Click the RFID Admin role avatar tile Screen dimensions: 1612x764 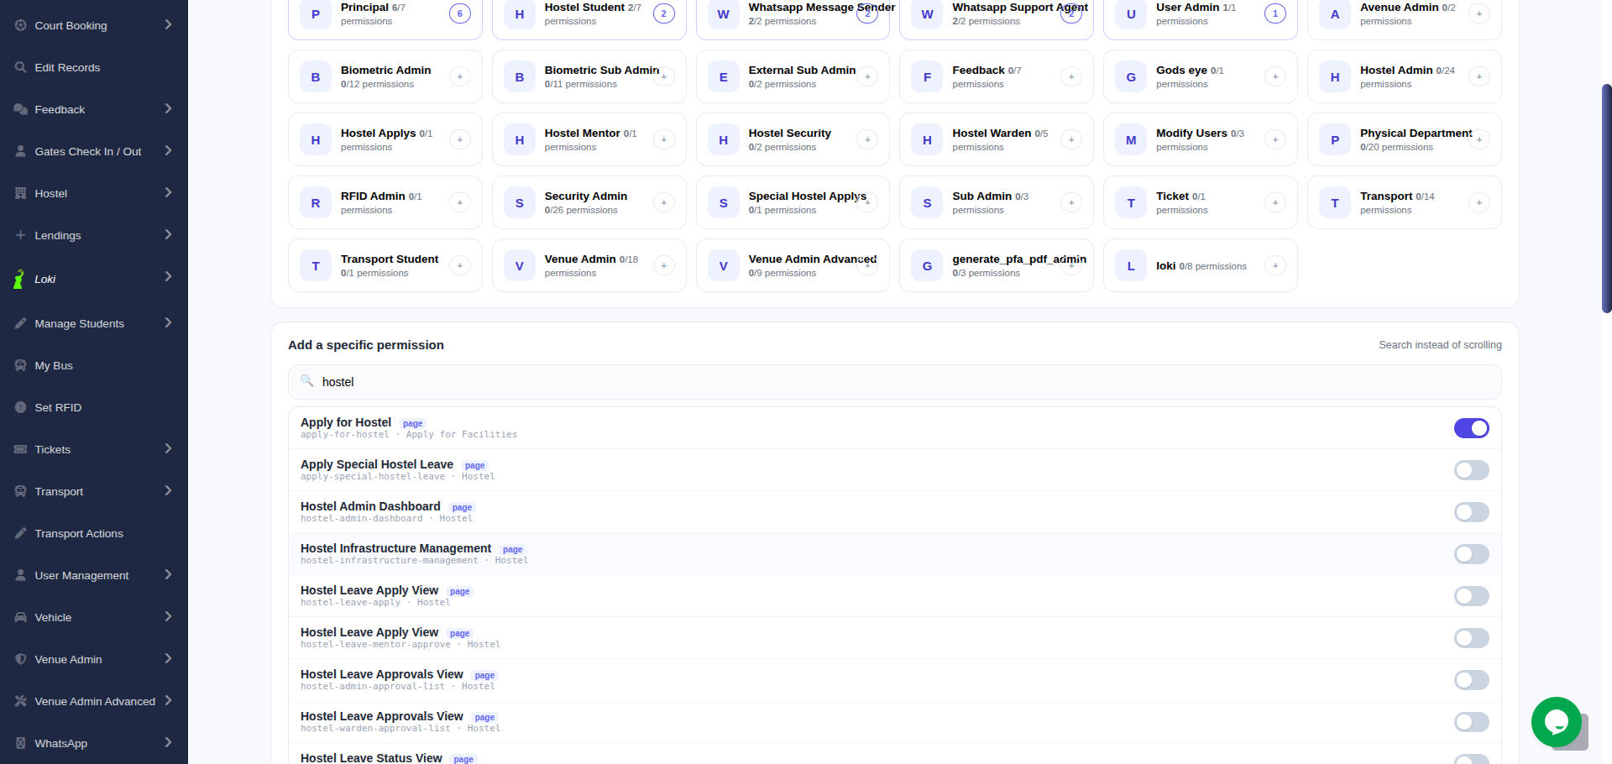click(x=316, y=202)
